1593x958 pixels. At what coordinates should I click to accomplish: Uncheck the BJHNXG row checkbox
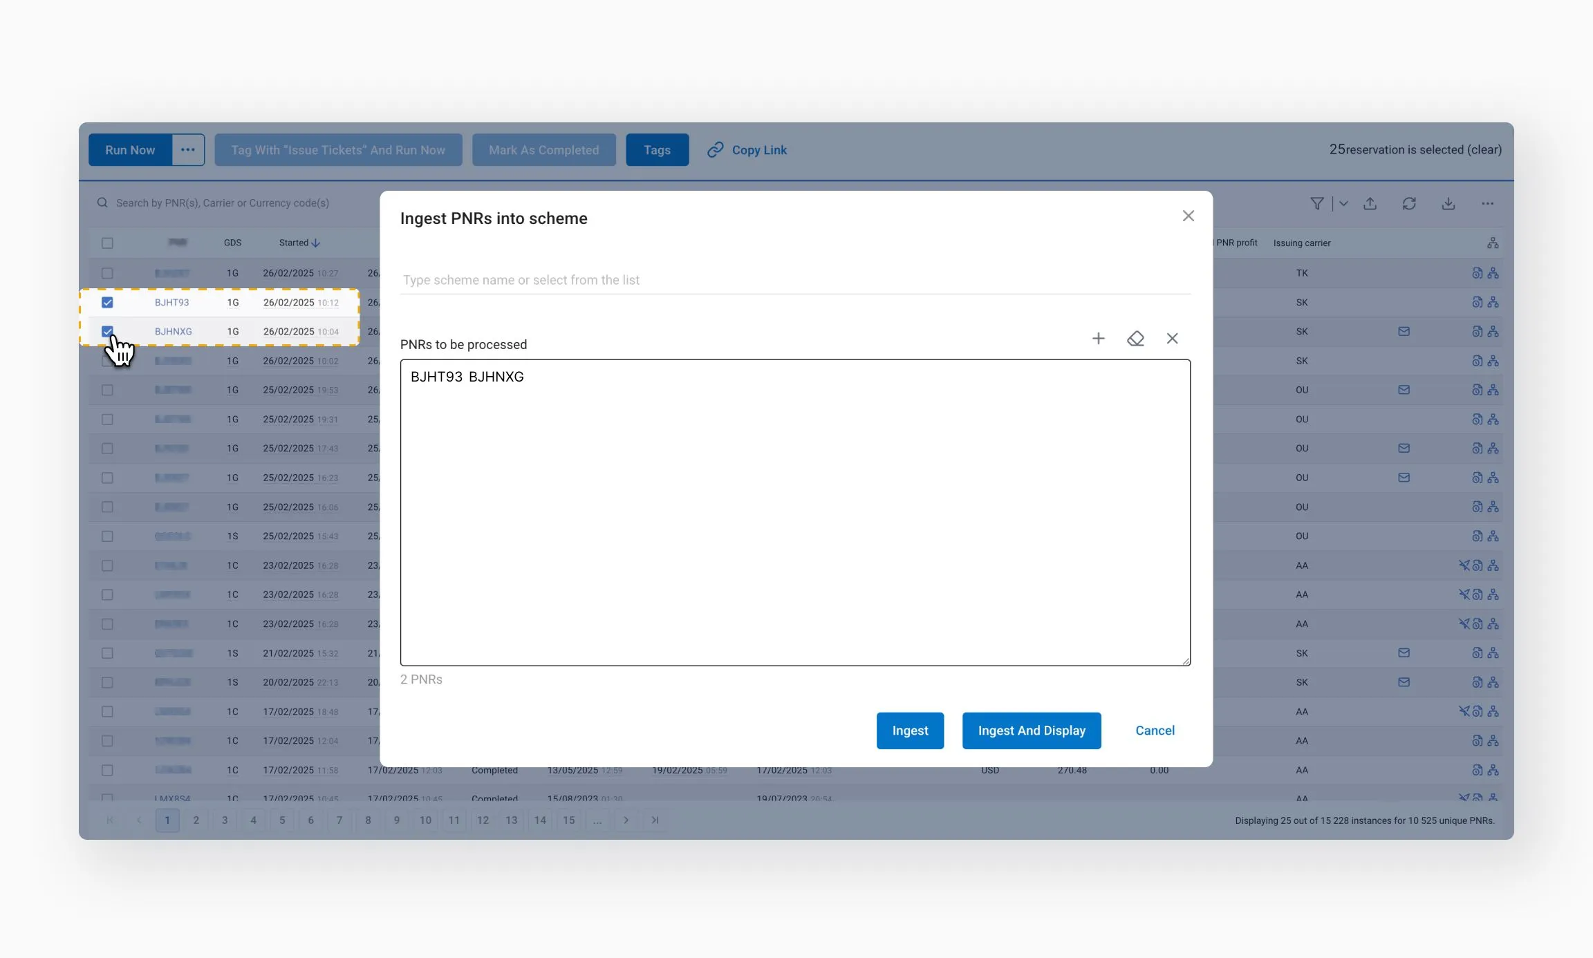[x=107, y=332]
